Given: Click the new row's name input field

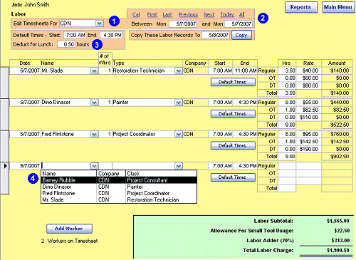Looking at the screenshot, I should (x=66, y=166).
